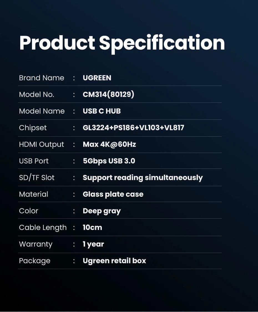Viewport: 258px width, 312px height.
Task: Select the Glass plate case value
Action: coord(113,194)
